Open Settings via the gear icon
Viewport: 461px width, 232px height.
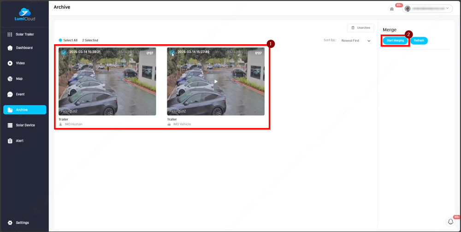click(x=10, y=223)
